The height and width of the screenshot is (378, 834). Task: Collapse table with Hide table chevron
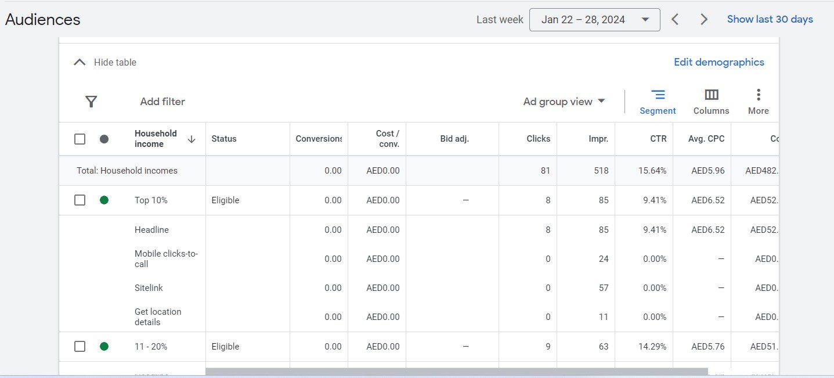click(x=80, y=62)
